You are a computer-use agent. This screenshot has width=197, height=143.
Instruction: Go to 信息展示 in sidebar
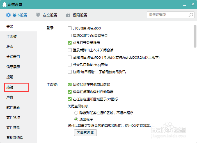[x=19, y=67]
